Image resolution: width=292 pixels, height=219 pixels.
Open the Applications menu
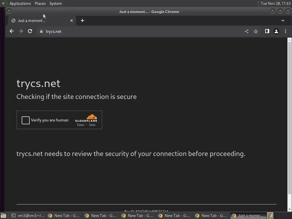[x=20, y=3]
